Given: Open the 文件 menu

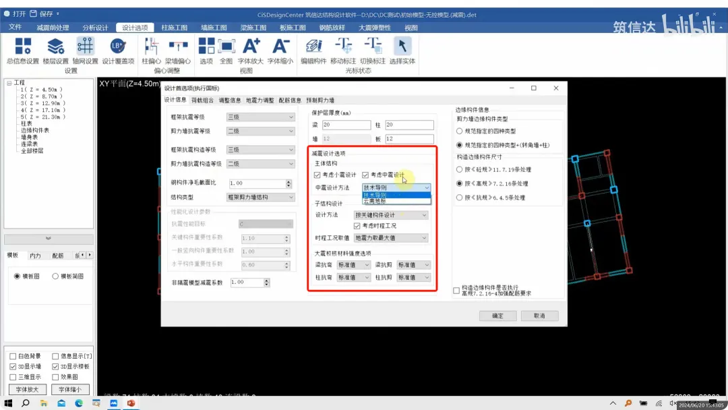Looking at the screenshot, I should click(x=15, y=28).
